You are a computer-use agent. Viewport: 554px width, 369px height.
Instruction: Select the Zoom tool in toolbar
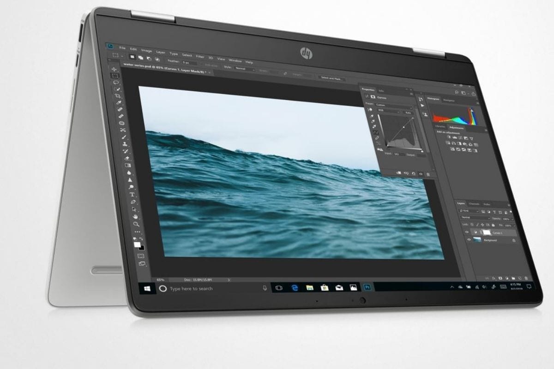[136, 224]
